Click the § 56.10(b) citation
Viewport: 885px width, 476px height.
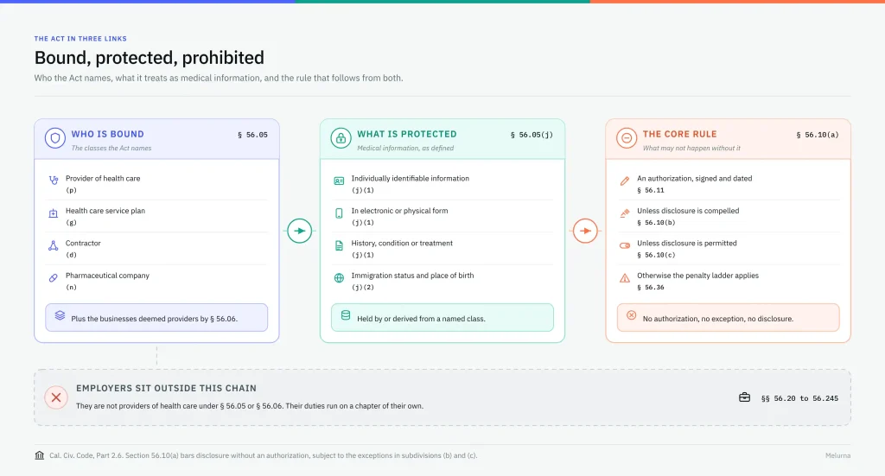[656, 223]
